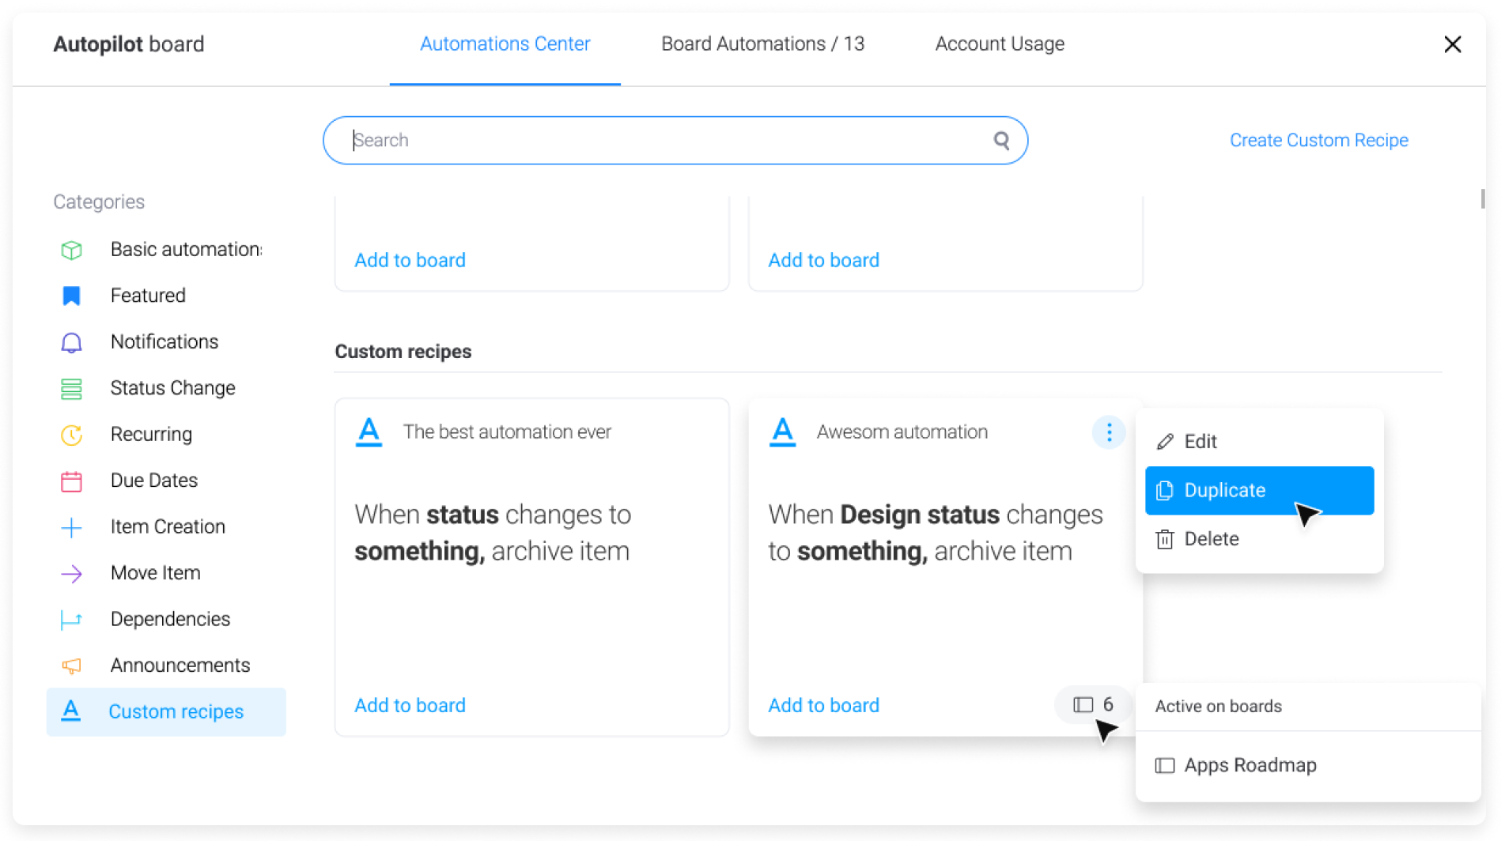
Task: Select the Status Change category icon
Action: click(x=72, y=387)
